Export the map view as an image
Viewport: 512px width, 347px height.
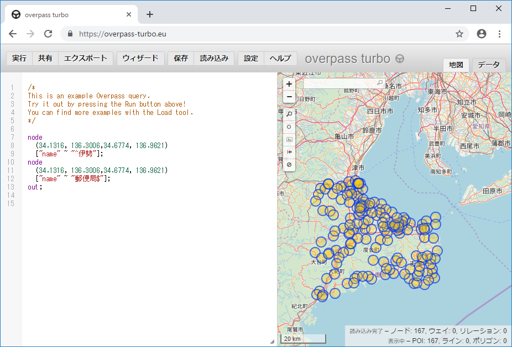point(289,139)
